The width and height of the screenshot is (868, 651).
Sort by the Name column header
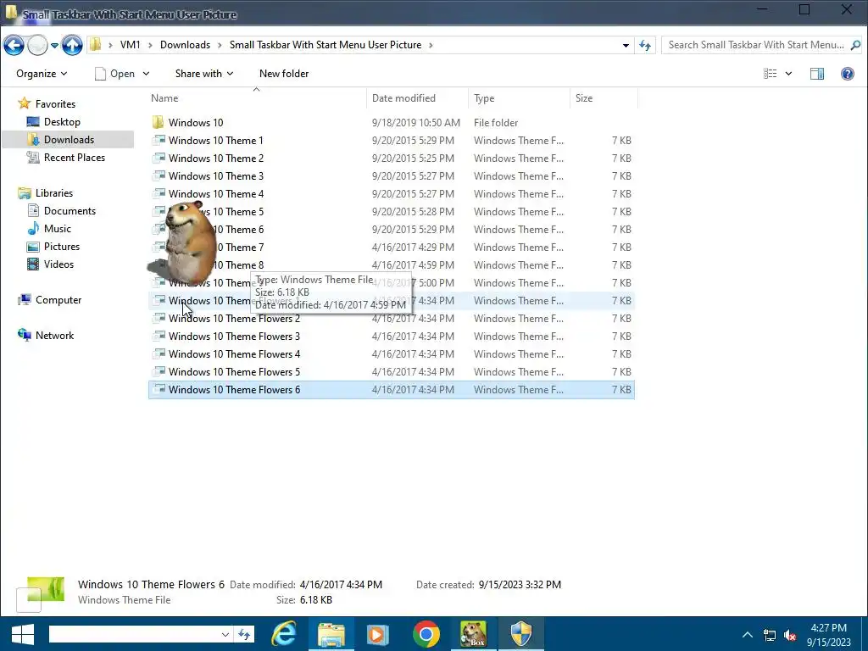click(x=164, y=98)
